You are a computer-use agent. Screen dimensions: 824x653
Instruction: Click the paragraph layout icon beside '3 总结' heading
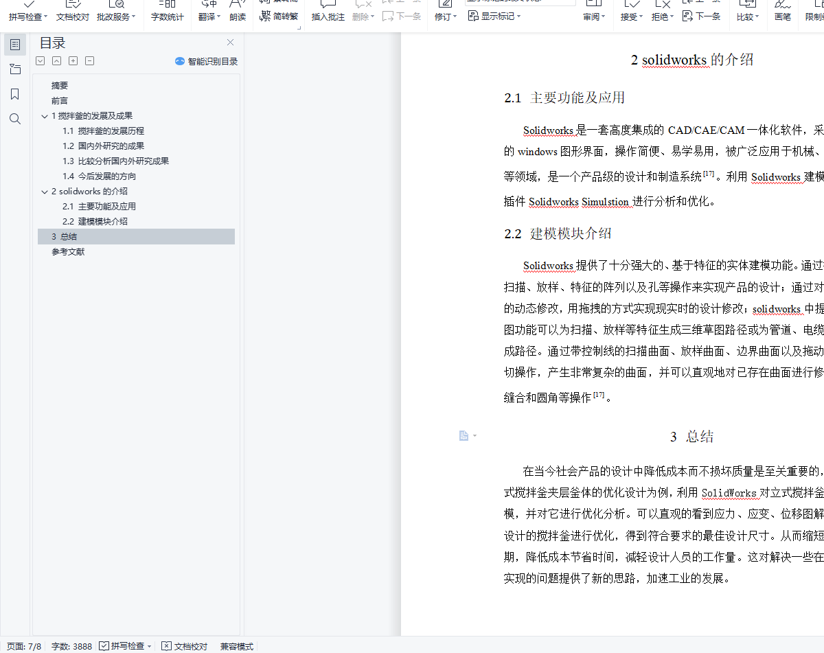(x=464, y=435)
